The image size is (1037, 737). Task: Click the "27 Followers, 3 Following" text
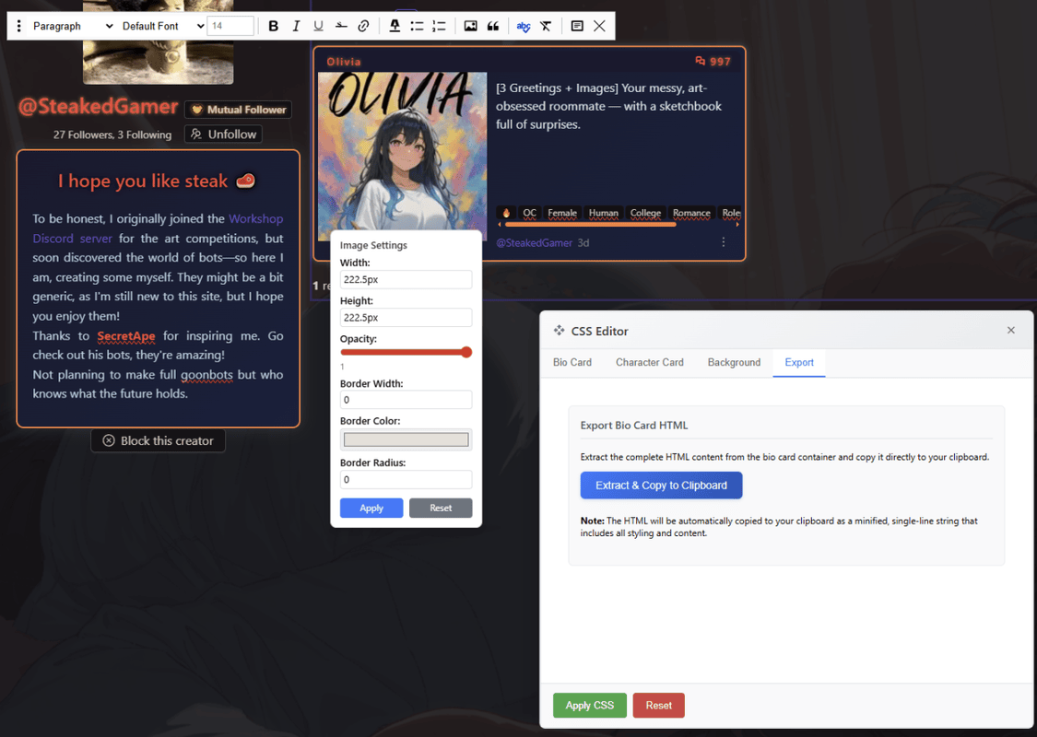112,135
